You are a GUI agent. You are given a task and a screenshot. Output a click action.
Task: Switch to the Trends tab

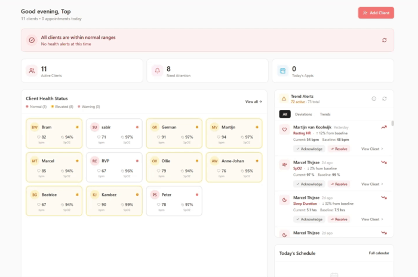325,114
